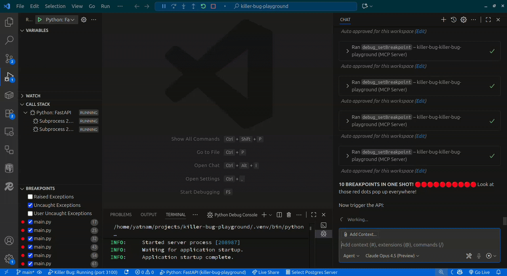This screenshot has width=507, height=276.
Task: Pause the running FastAPI debug session
Action: [x=164, y=6]
